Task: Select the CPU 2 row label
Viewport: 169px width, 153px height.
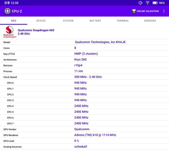Action: 10,94
